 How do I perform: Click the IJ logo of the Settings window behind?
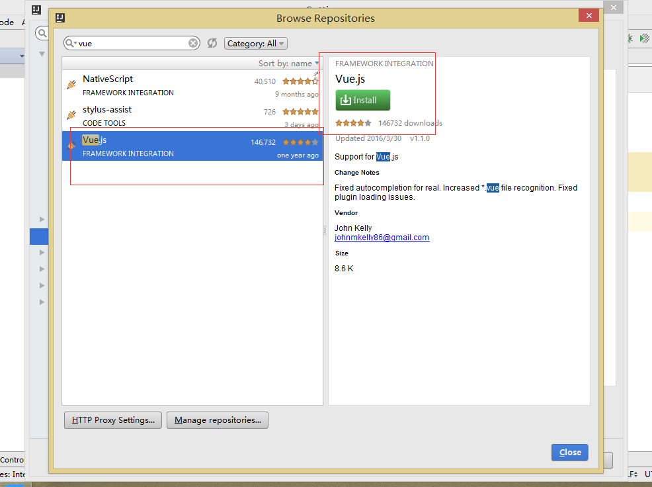36,9
